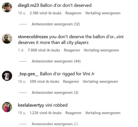Click Reageren on the stonecoldrozes comment

(72, 50)
